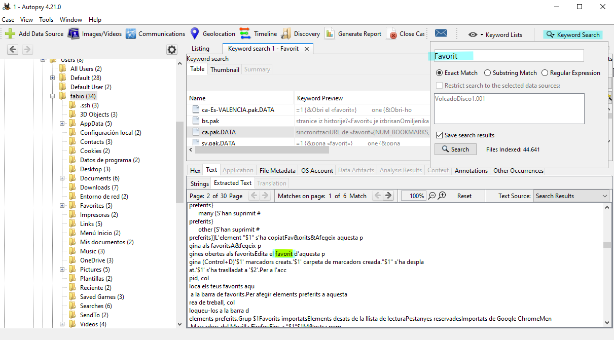Select the Substring Match radio option
Image resolution: width=614 pixels, height=340 pixels.
pos(488,73)
